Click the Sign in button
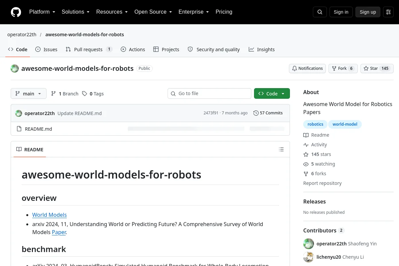Screen dimensions: 399x266 pos(341,12)
